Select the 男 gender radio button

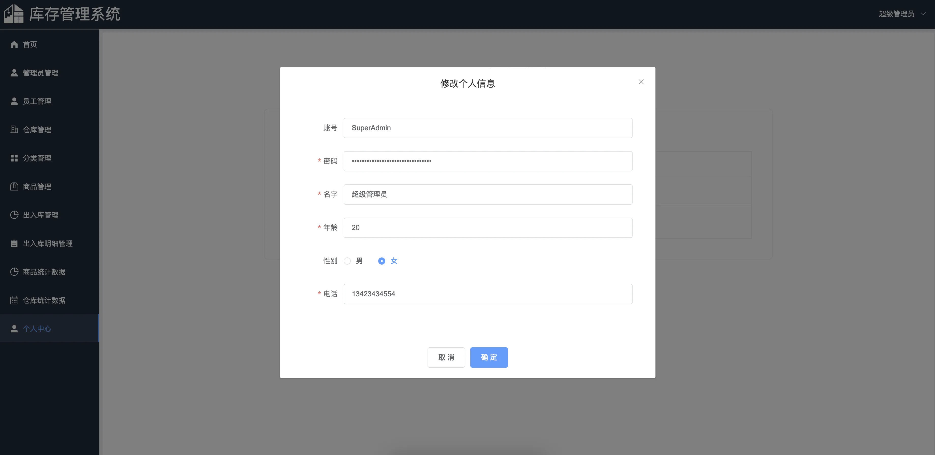347,261
